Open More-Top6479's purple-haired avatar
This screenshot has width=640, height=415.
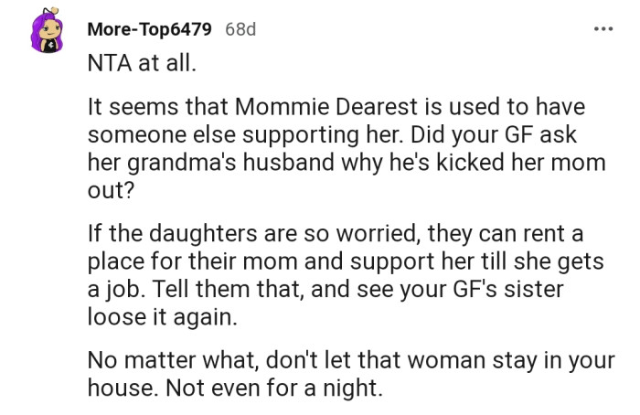48,30
